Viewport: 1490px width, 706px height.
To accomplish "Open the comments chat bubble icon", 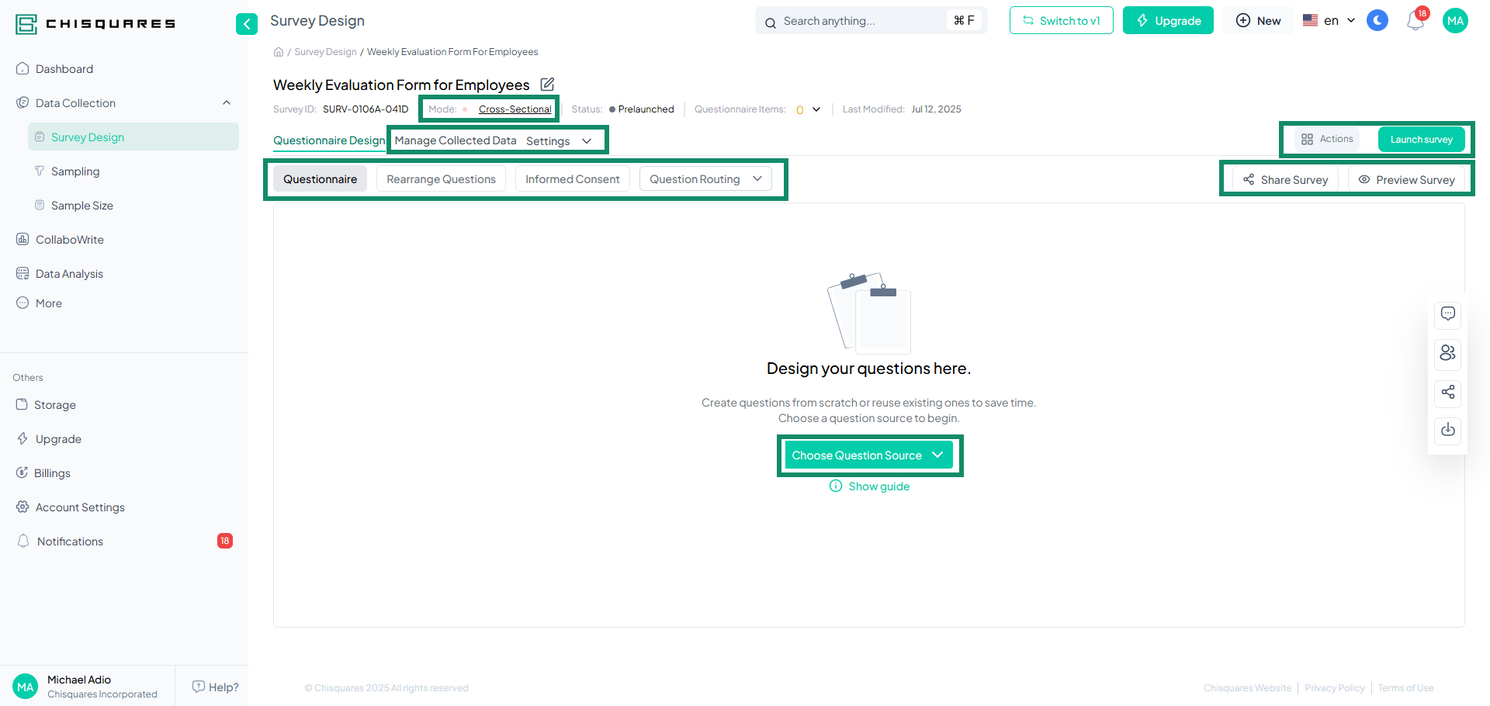I will coord(1447,315).
